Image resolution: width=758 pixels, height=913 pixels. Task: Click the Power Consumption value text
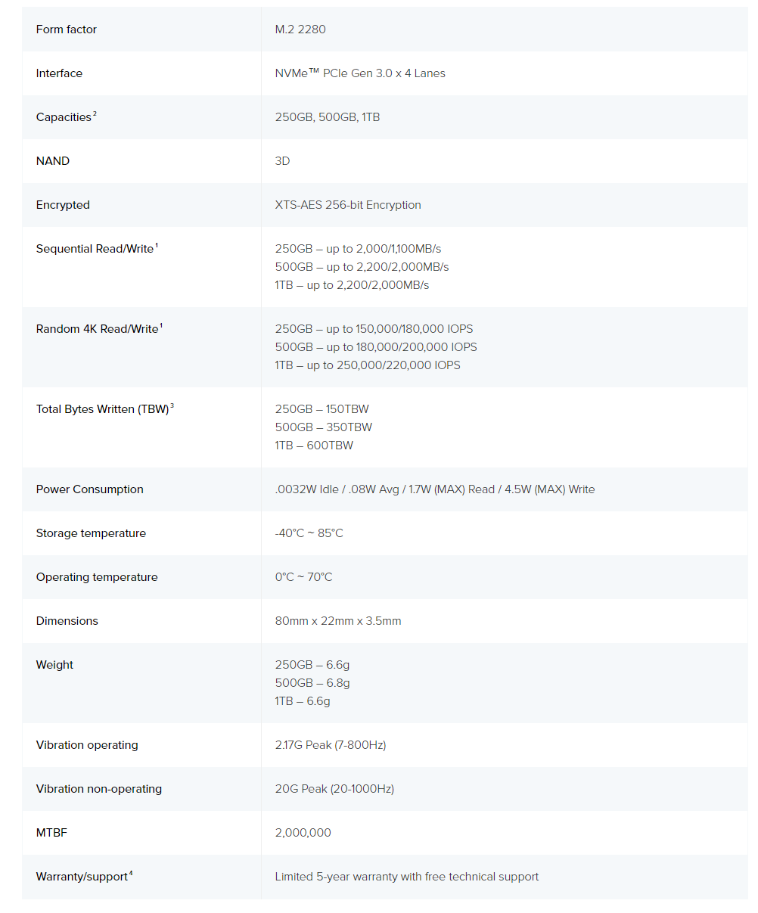[435, 489]
